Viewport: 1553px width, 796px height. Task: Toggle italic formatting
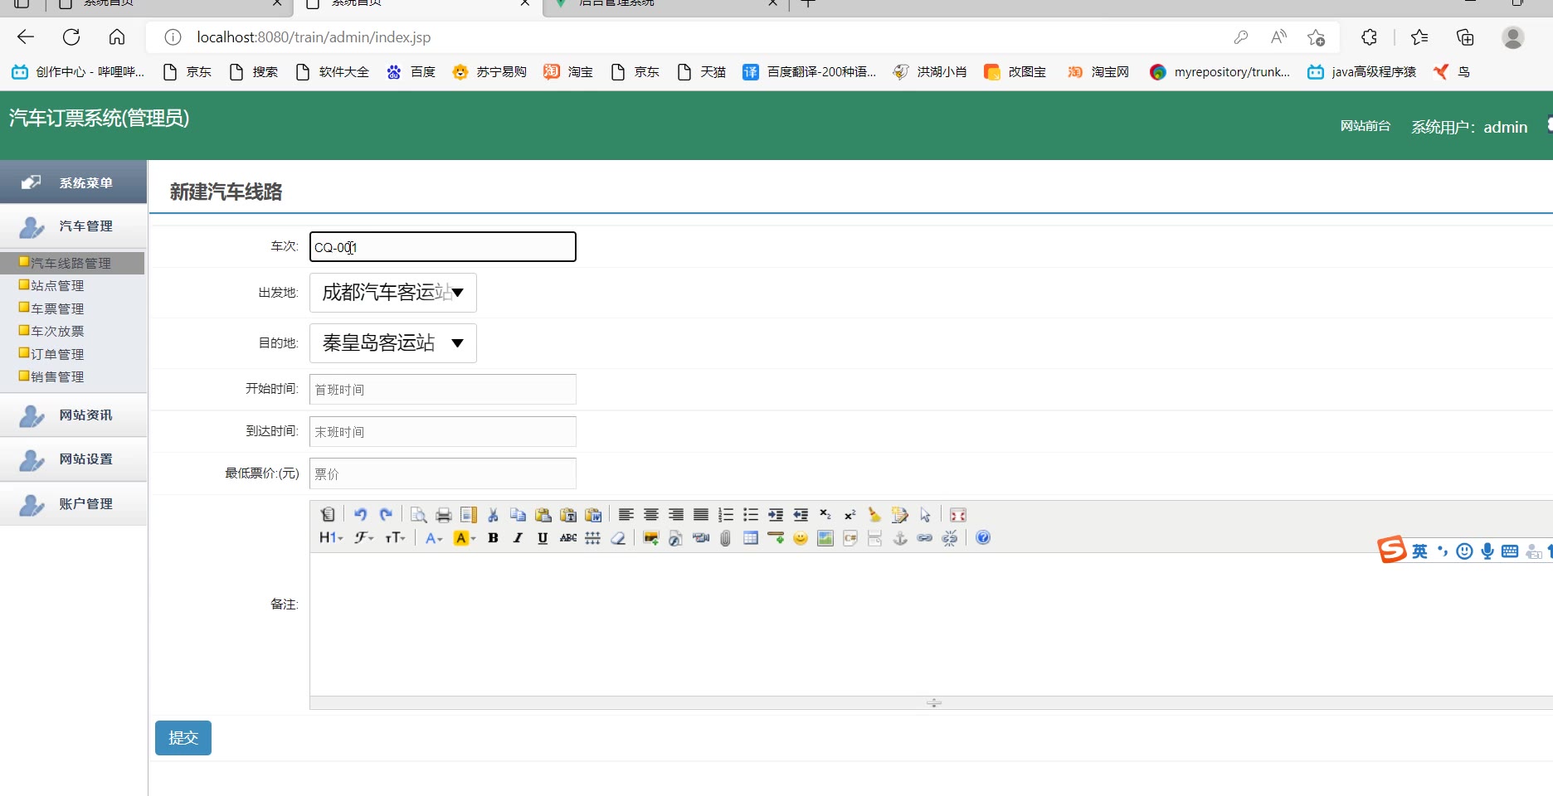point(518,538)
